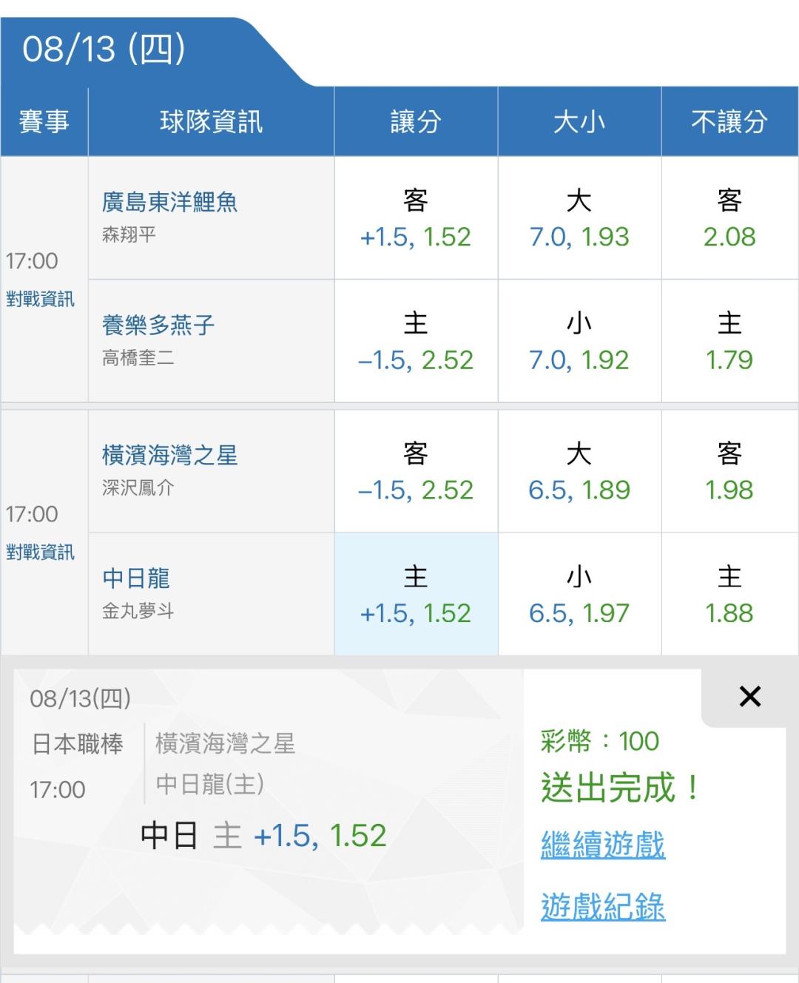Open 中日龍 team info
Viewport: 799px width, 983px height.
point(136,578)
